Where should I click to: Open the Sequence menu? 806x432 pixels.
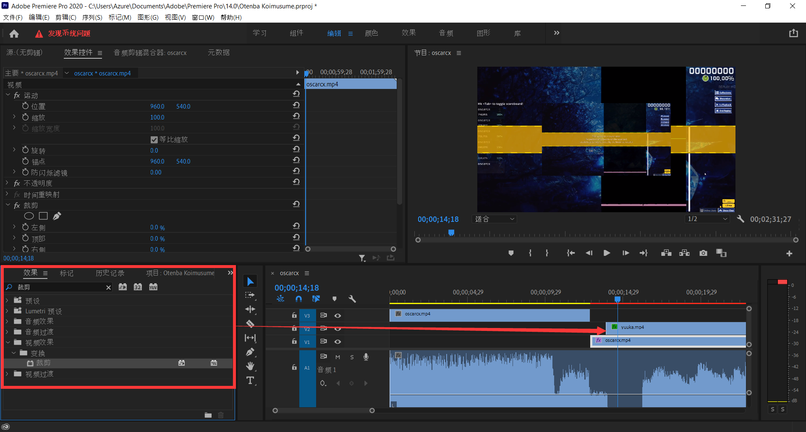[x=92, y=17]
